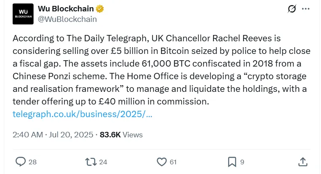Click the reply count 28
The image size is (321, 174).
coord(32,162)
